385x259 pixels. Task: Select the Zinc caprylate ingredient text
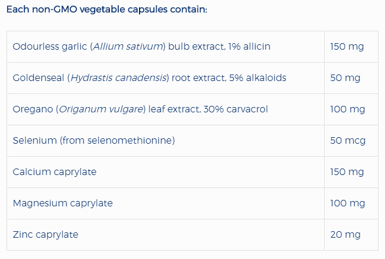point(46,235)
